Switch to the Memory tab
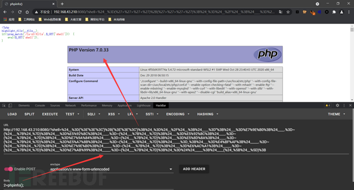 point(107,105)
